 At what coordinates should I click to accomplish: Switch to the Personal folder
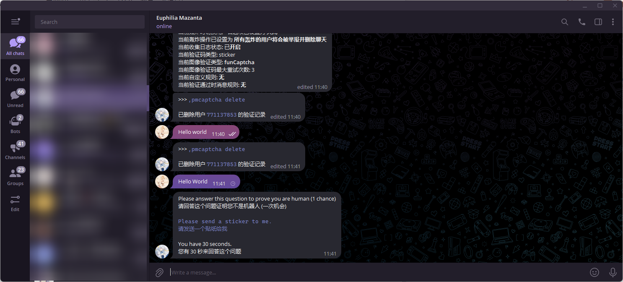15,73
